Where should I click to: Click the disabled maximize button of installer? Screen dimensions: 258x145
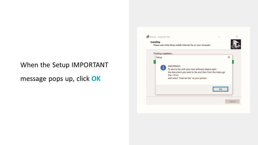click(228, 37)
